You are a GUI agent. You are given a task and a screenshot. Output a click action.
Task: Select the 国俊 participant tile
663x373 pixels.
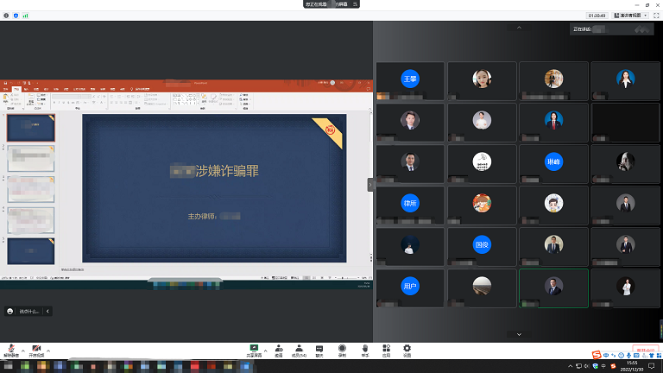482,245
